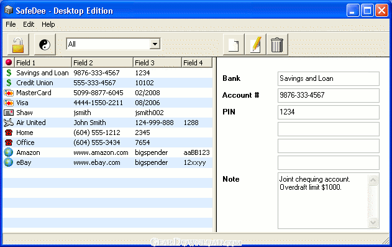Click the (604) 555-1212 cell
This screenshot has height=247, width=392.
coord(97,133)
